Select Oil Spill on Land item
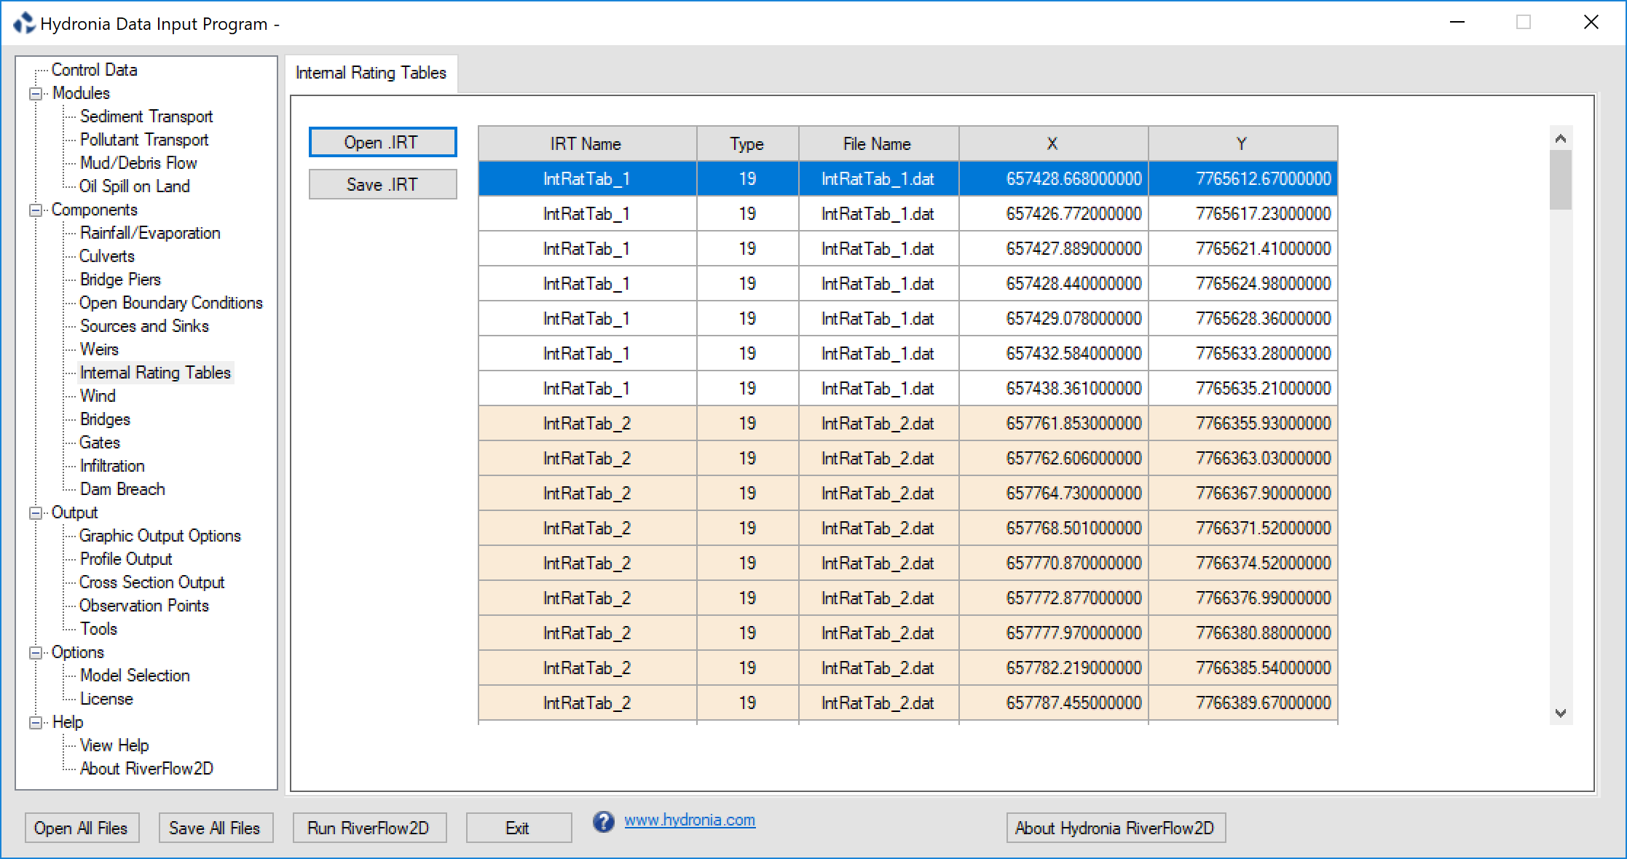The image size is (1627, 859). pos(135,186)
